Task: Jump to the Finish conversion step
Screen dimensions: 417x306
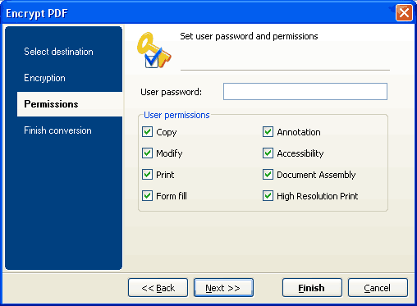Action: pyautogui.click(x=57, y=130)
